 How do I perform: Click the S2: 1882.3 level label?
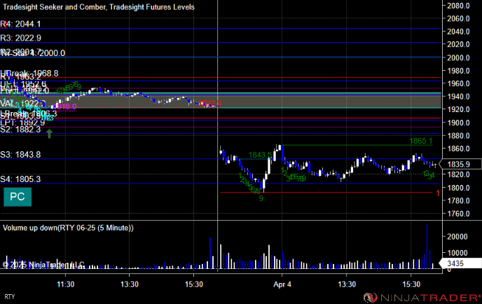[20, 130]
